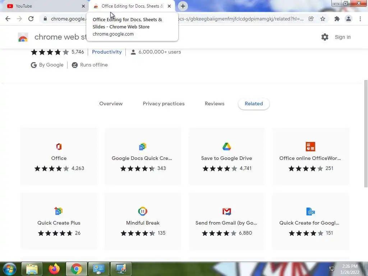
Task: Open the Overview tab
Action: pyautogui.click(x=111, y=103)
